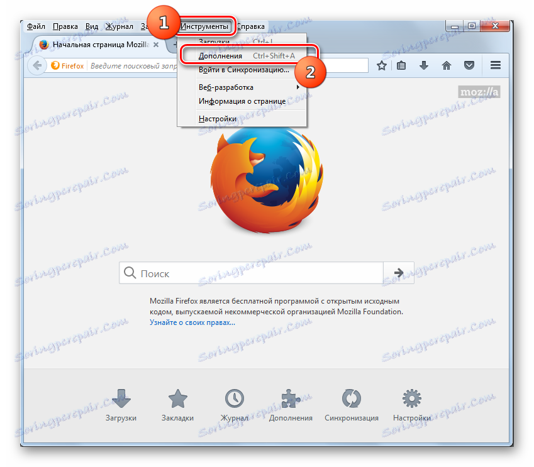Open Закладки shortcut on start page
This screenshot has width=534, height=467.
click(177, 405)
